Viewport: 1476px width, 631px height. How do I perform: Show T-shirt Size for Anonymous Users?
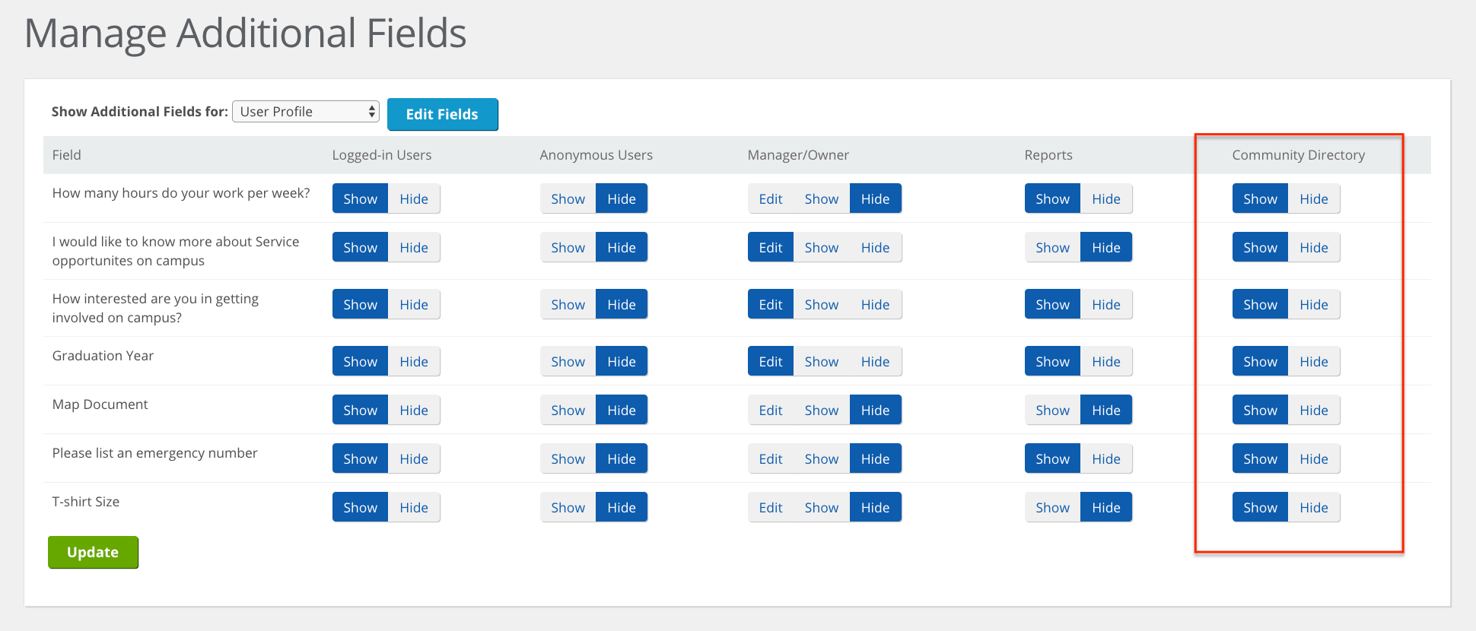[x=568, y=507]
